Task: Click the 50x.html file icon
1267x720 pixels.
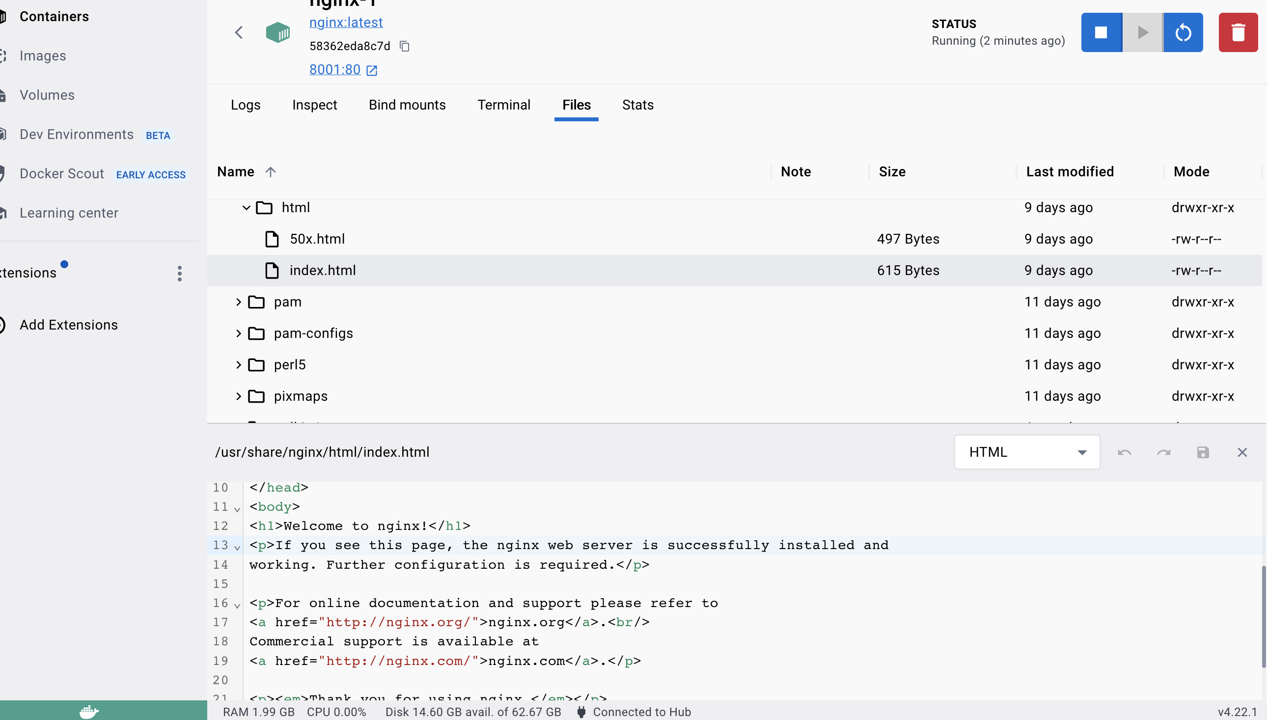Action: [x=272, y=239]
